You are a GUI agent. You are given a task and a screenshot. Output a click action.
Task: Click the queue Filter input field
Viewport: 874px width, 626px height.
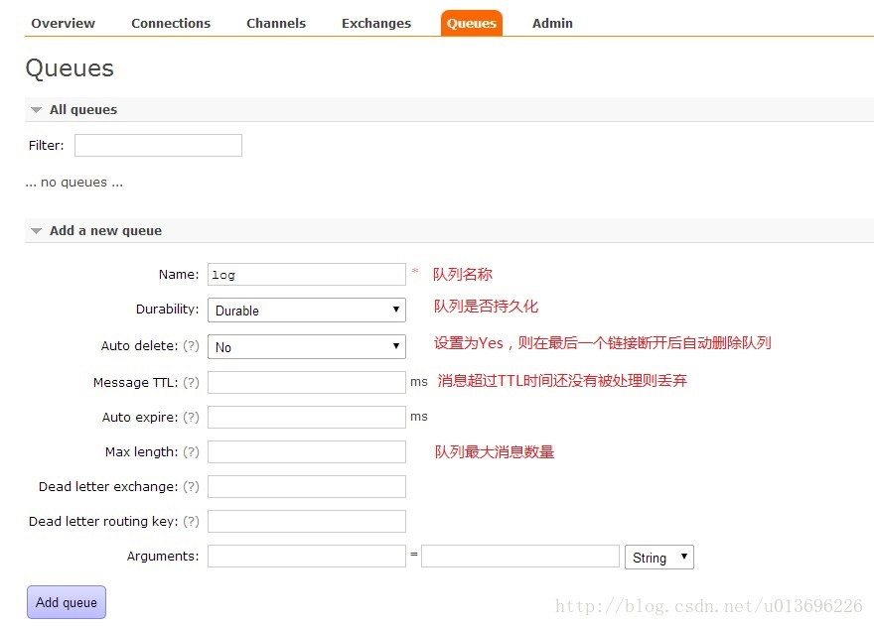click(158, 146)
